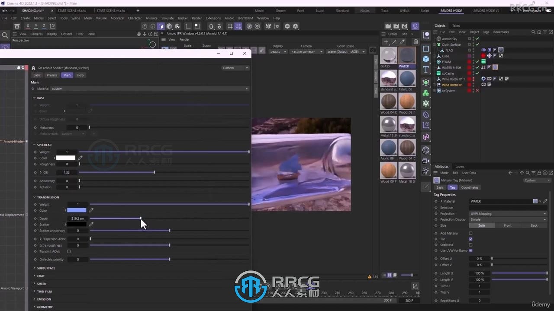Click Objects manager home icon
This screenshot has height=311, width=554.
[538, 32]
